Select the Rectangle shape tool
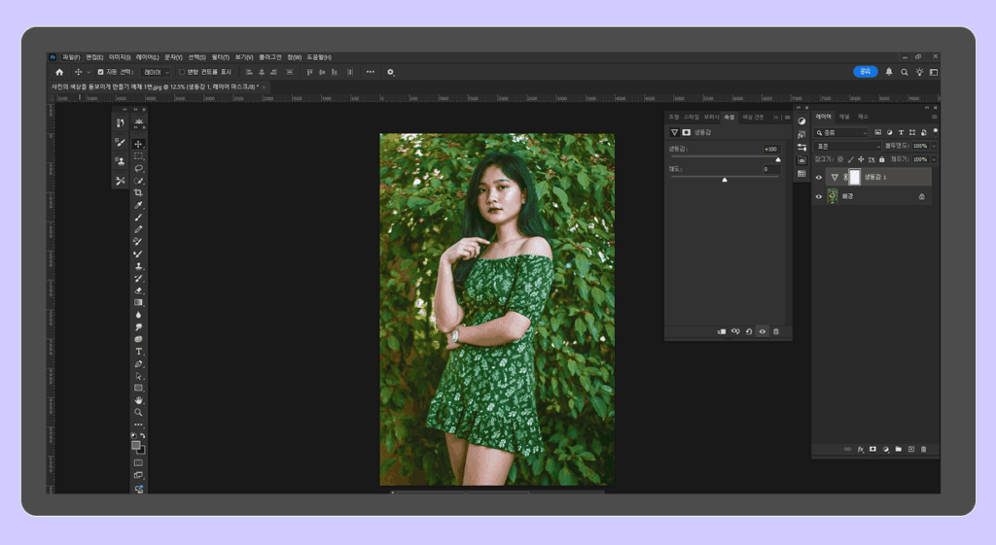The width and height of the screenshot is (996, 545). [138, 388]
